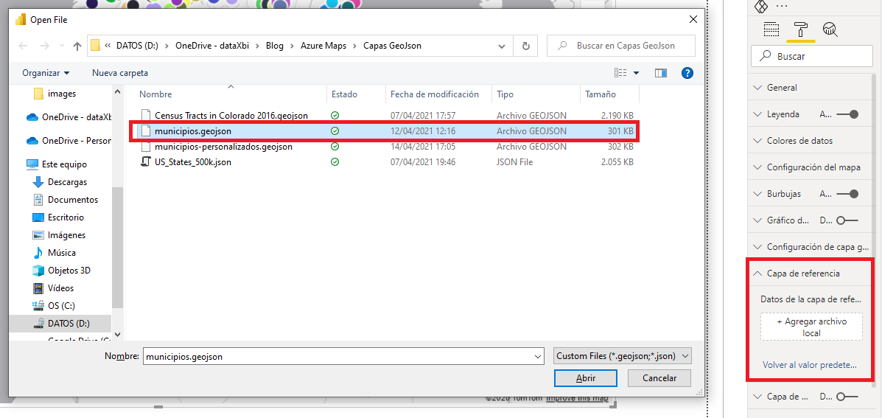Open Vídeos in navigation pane
Viewport: 882px width, 418px height.
click(x=60, y=288)
